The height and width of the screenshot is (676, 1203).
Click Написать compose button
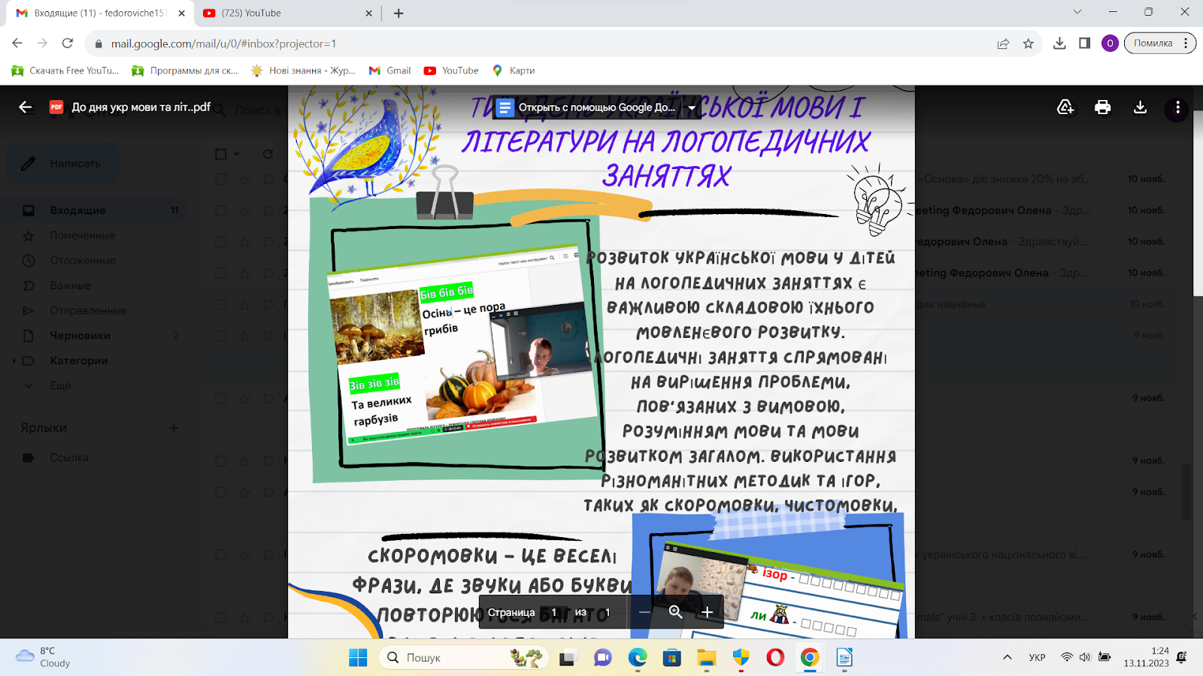point(63,164)
